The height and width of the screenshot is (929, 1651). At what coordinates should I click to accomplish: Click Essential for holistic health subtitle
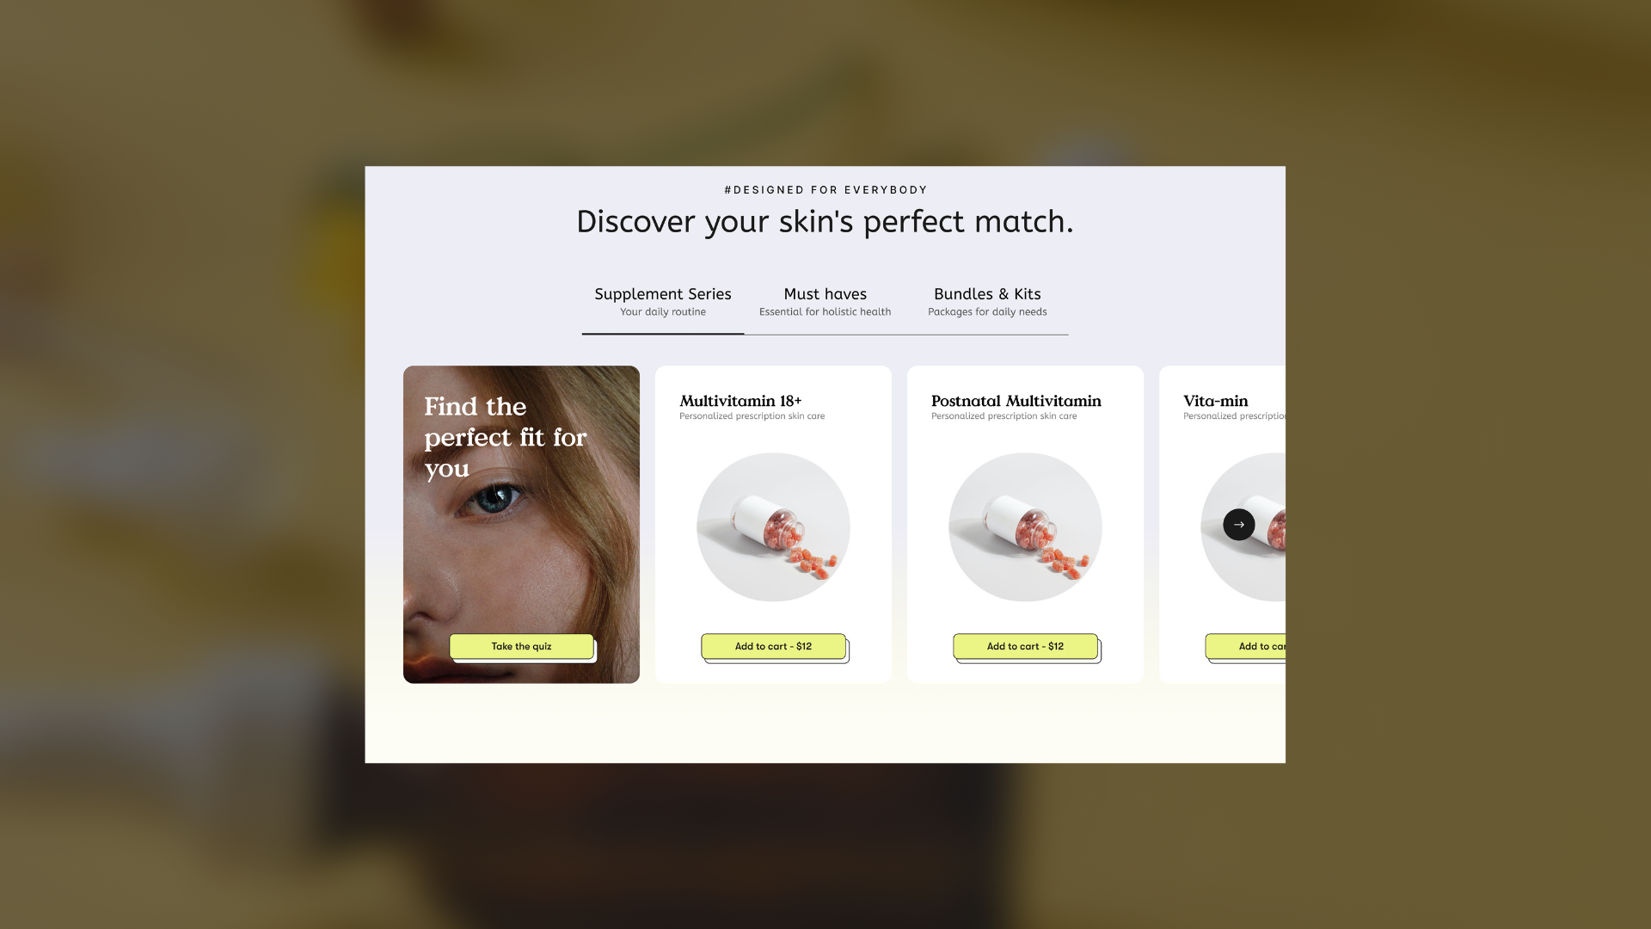click(x=825, y=312)
